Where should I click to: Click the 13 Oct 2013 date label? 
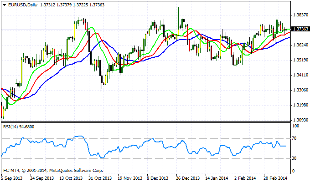[x=71, y=178]
